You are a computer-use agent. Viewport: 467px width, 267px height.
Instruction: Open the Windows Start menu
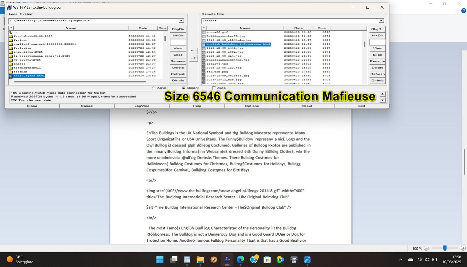pos(160,259)
